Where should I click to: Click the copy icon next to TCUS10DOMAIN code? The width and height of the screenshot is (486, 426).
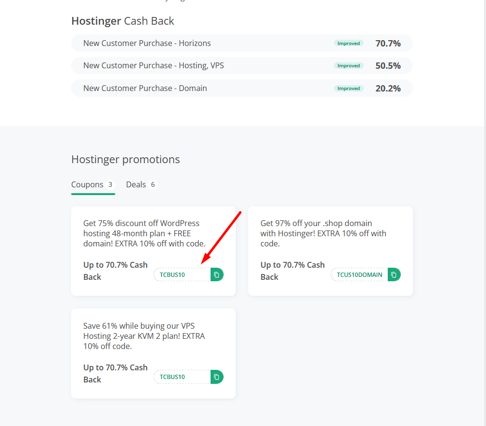tap(394, 274)
